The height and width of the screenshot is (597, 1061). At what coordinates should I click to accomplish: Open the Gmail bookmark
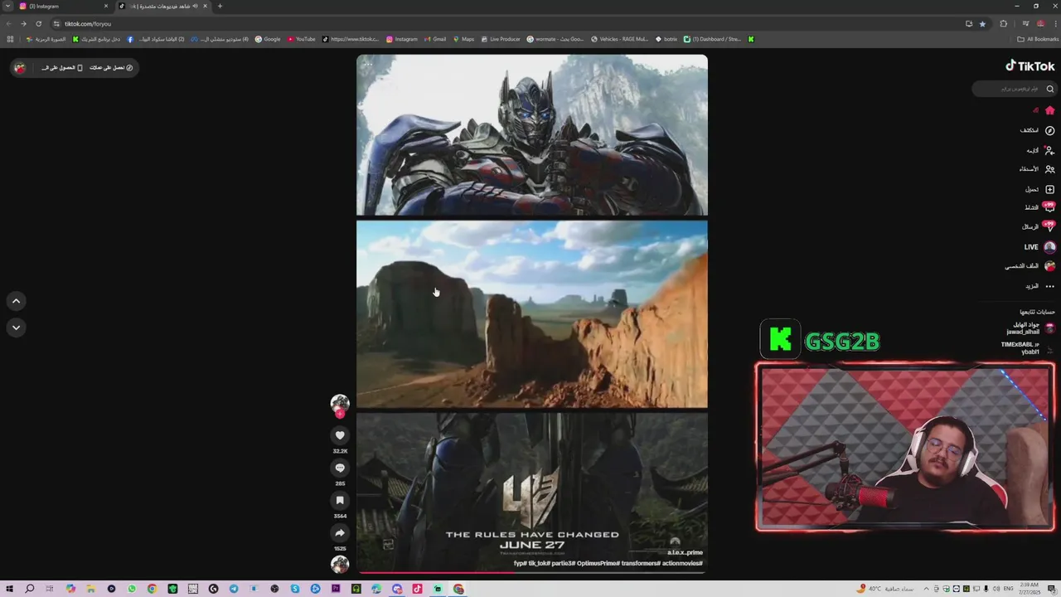(435, 39)
